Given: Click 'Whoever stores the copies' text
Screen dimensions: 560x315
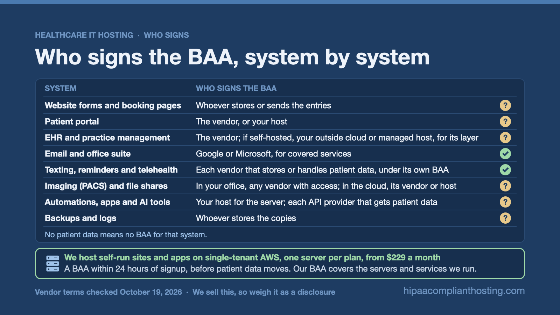Looking at the screenshot, I should coord(246,218).
